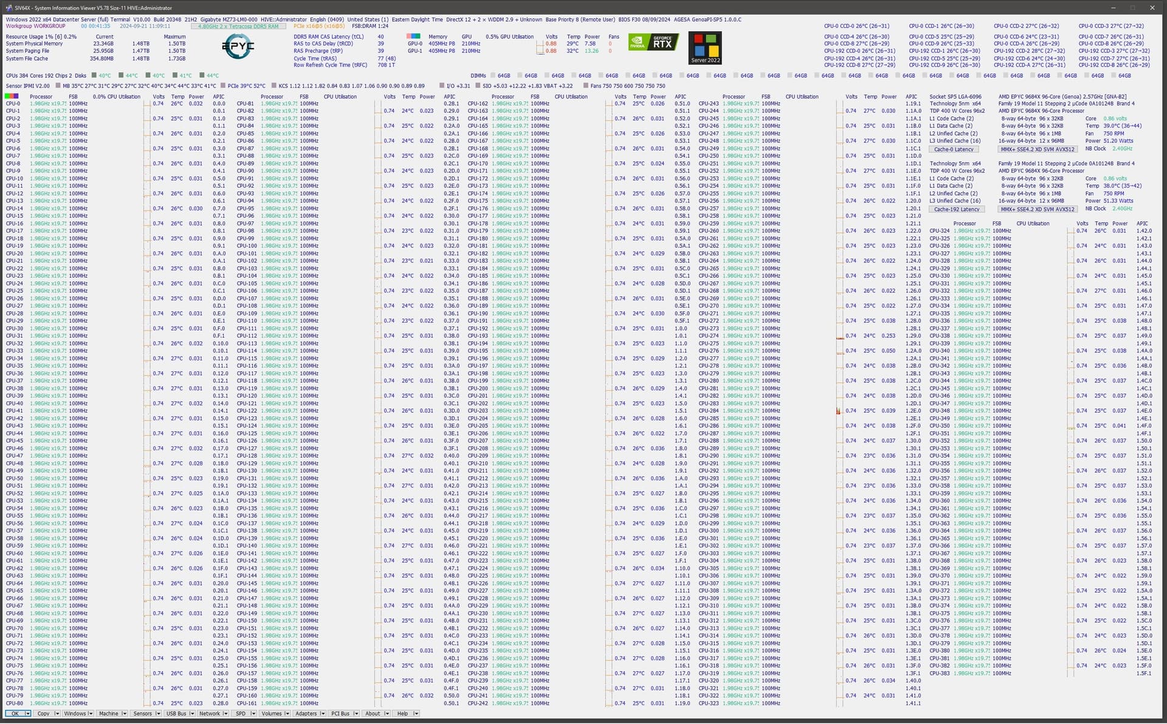Open the SPD menu button
This screenshot has width=1167, height=724.
click(x=241, y=714)
